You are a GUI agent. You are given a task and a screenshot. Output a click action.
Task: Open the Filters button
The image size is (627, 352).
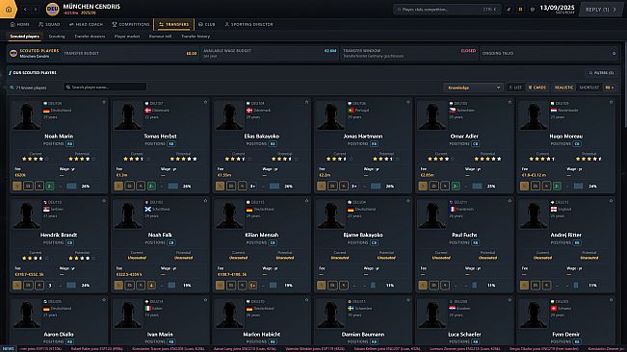click(601, 73)
